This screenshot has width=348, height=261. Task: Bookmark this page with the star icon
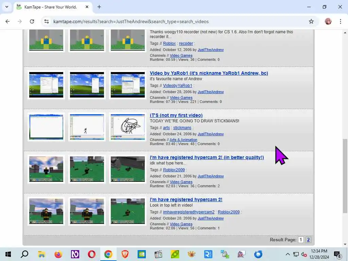[x=311, y=21]
